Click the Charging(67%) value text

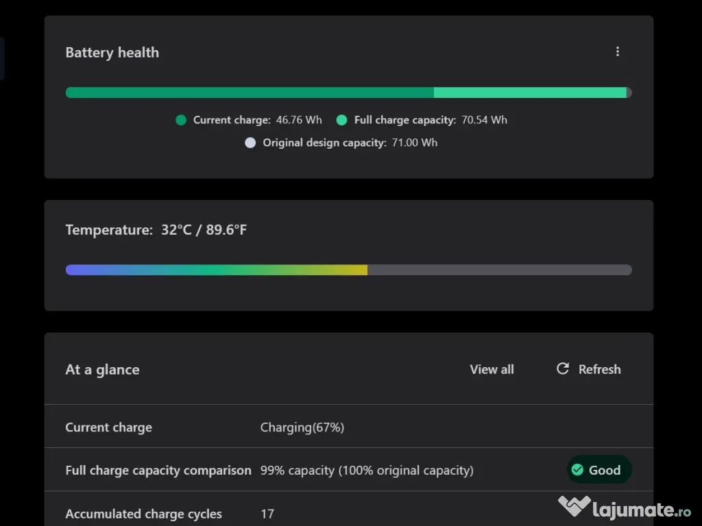(302, 427)
